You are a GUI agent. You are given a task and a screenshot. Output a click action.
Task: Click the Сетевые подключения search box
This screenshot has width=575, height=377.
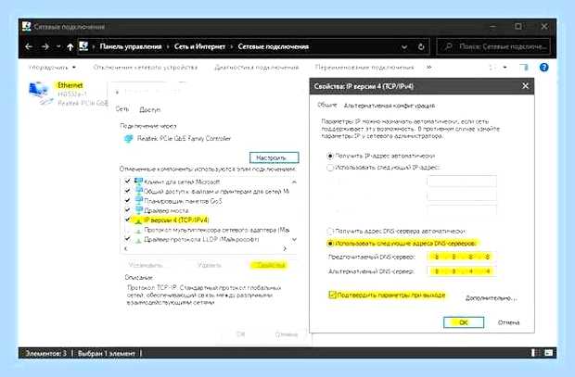493,46
